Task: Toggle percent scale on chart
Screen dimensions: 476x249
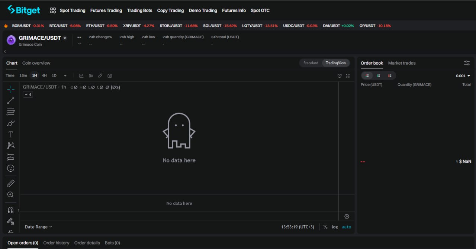Action: pyautogui.click(x=325, y=227)
